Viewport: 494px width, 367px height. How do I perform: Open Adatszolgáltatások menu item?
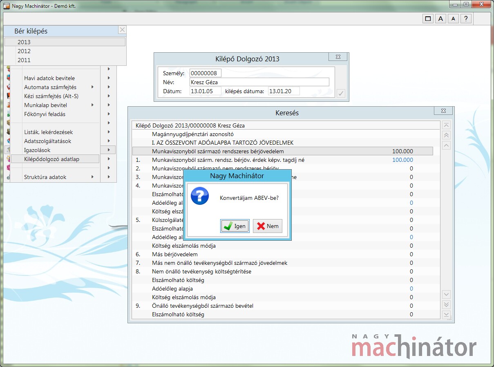click(x=55, y=141)
